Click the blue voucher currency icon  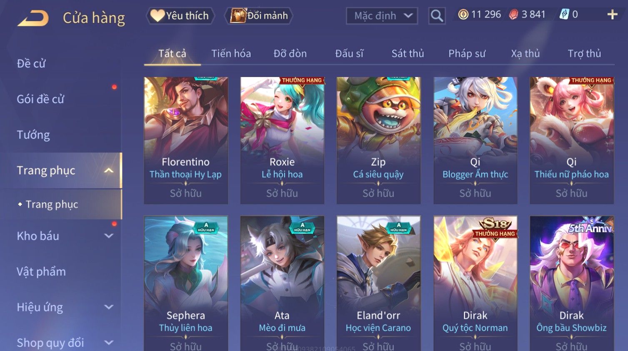click(564, 15)
